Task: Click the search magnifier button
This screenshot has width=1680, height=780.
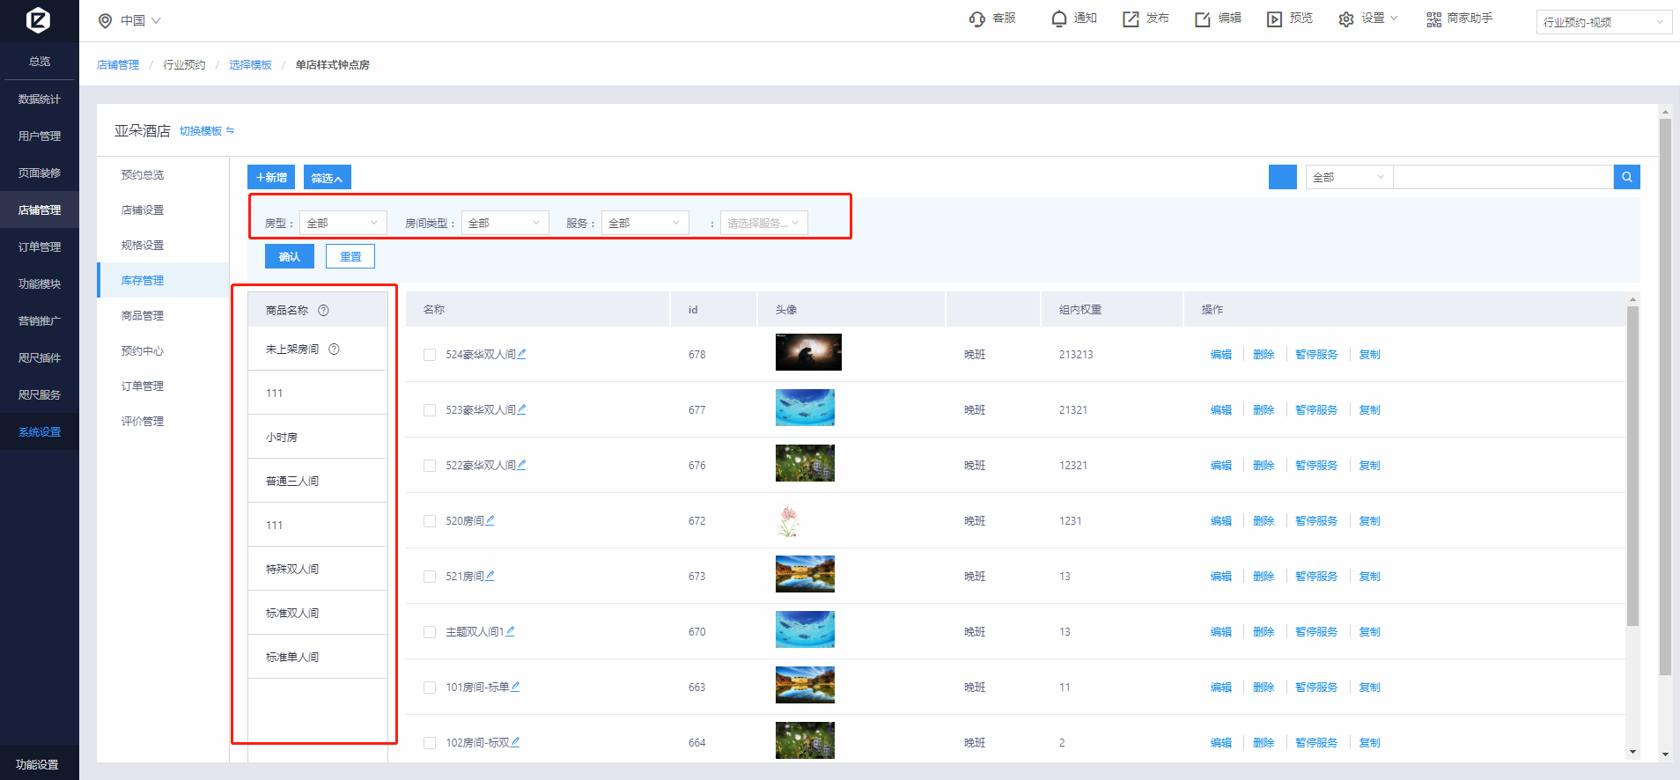Action: (x=1626, y=177)
